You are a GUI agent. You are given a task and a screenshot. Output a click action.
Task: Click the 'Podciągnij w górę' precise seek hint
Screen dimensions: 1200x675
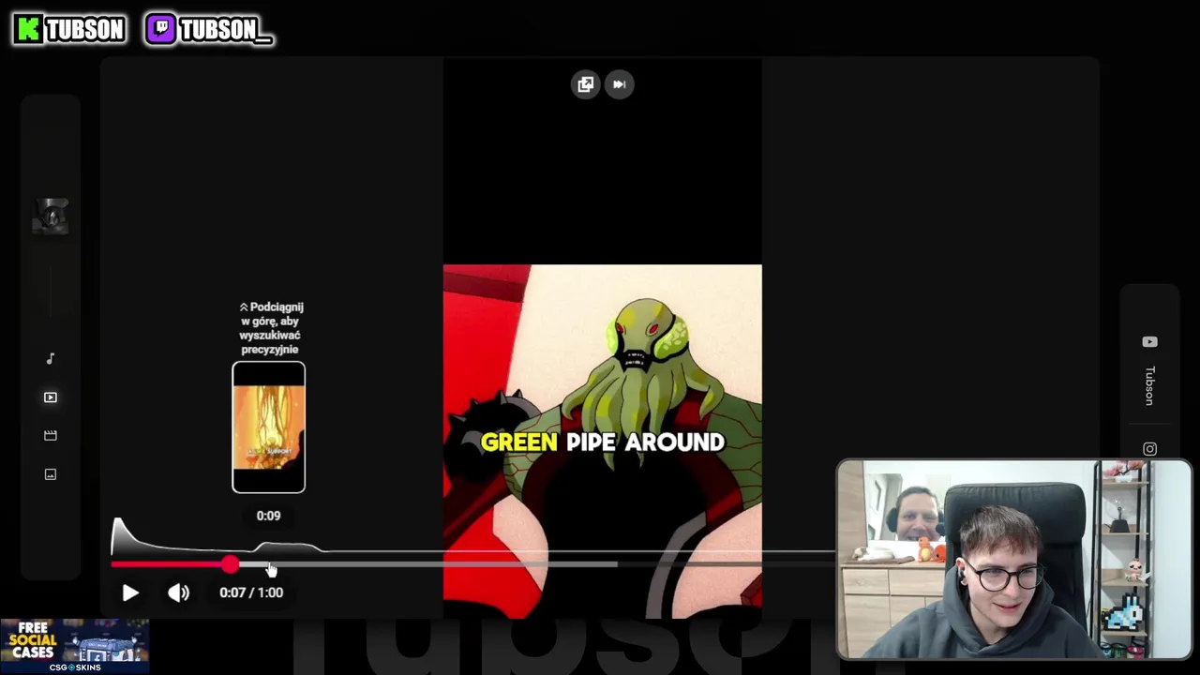tap(270, 328)
